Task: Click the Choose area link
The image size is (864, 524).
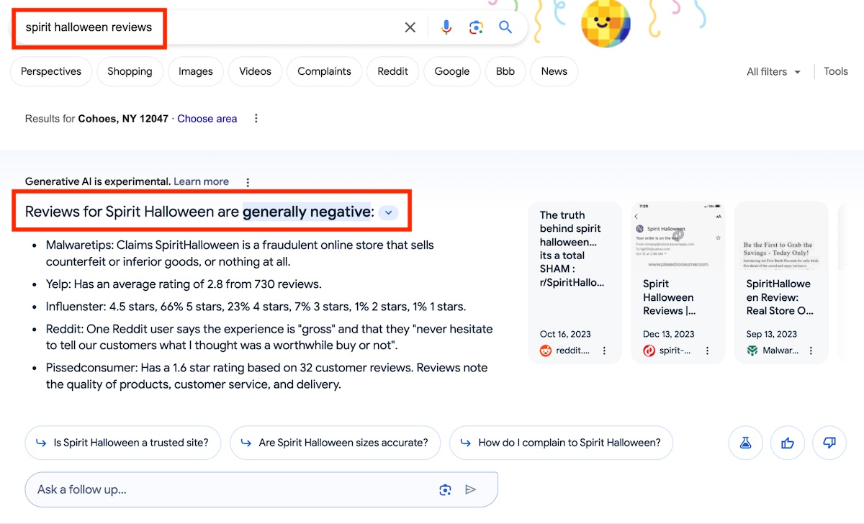Action: tap(207, 119)
